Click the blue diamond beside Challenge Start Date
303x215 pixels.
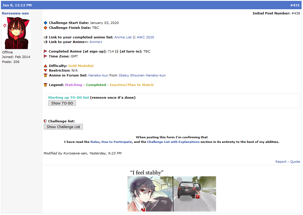pyautogui.click(x=45, y=23)
